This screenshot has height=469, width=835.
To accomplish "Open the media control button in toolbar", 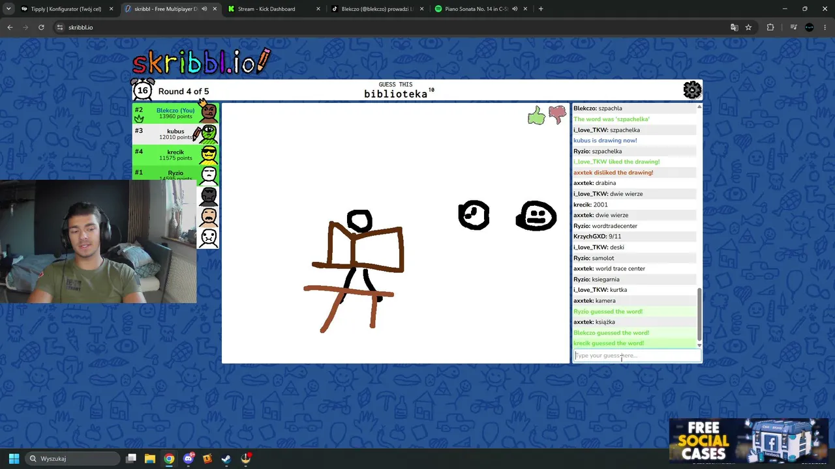I will point(793,27).
